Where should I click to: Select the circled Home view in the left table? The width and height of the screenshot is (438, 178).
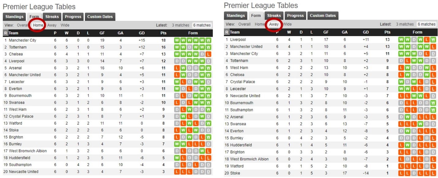pos(38,25)
